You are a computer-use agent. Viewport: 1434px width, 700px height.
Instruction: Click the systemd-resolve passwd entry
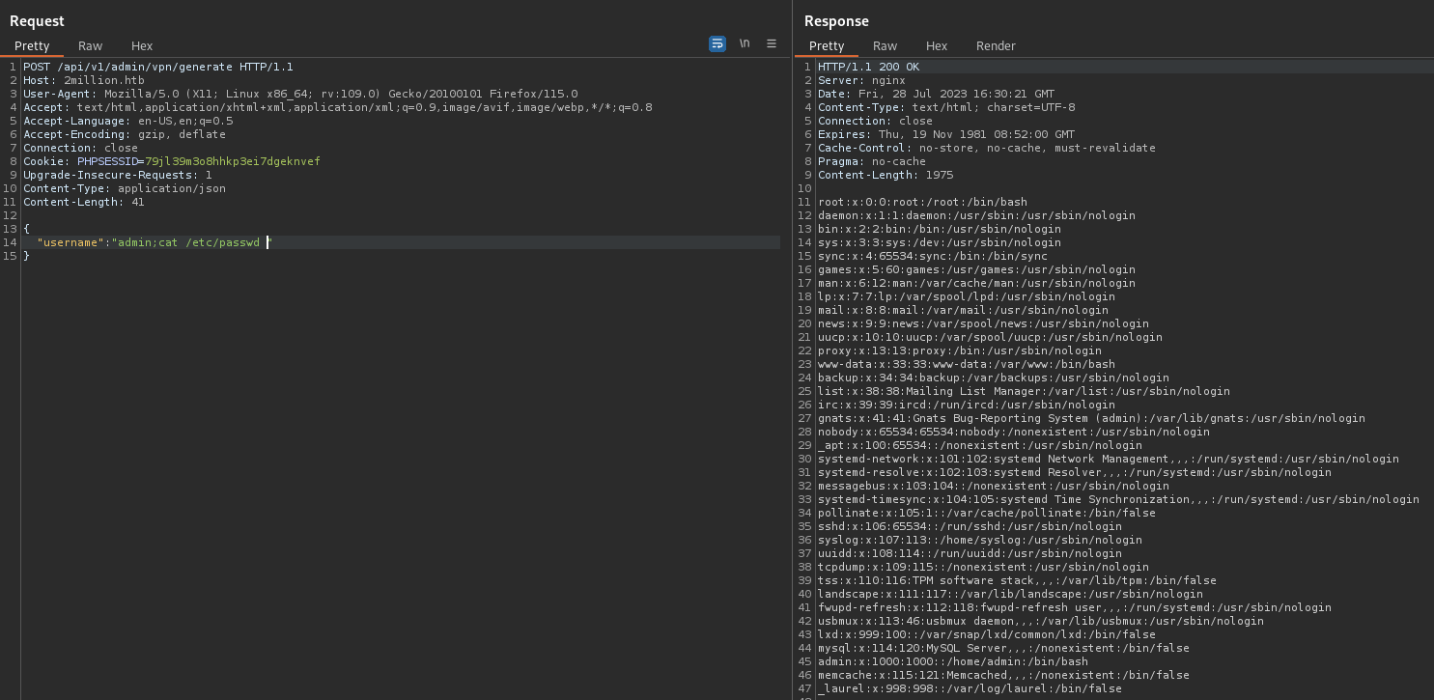pyautogui.click(x=1075, y=472)
